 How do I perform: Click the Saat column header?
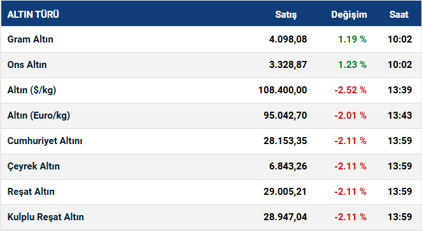[399, 15]
